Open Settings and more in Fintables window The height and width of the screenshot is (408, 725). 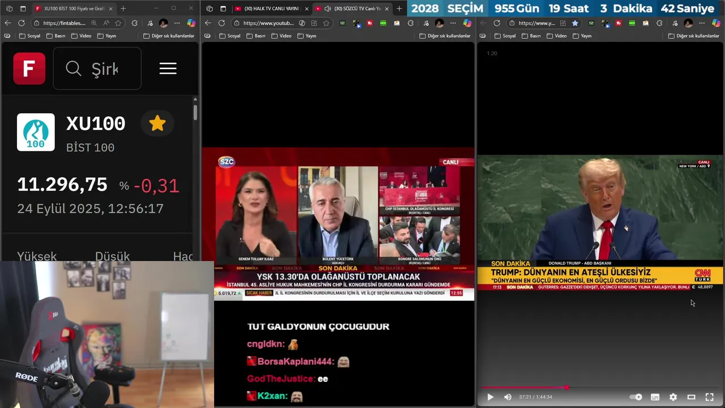177,23
